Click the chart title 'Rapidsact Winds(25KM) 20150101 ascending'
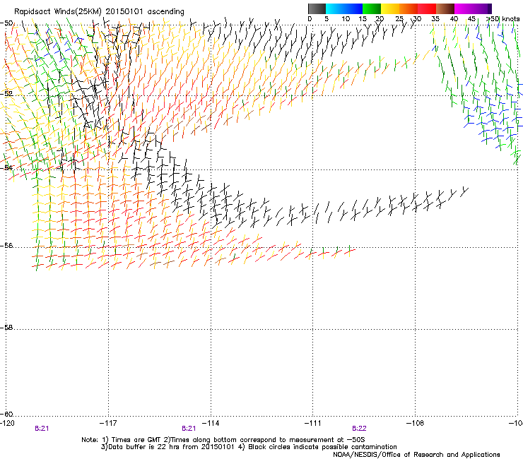This screenshot has width=523, height=459. 99,12
